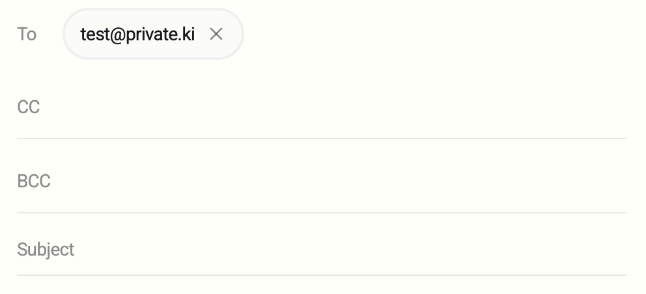
Task: Click the middle of the Subject row
Action: (x=322, y=250)
